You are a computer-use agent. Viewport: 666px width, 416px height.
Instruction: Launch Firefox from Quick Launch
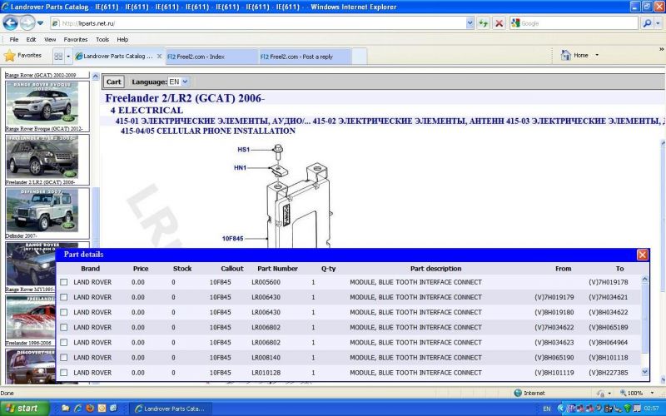point(90,409)
